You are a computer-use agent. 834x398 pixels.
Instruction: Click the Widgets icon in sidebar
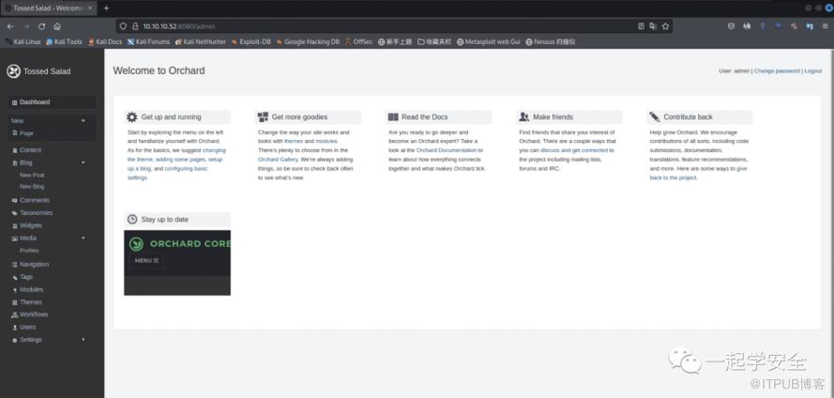click(x=15, y=225)
